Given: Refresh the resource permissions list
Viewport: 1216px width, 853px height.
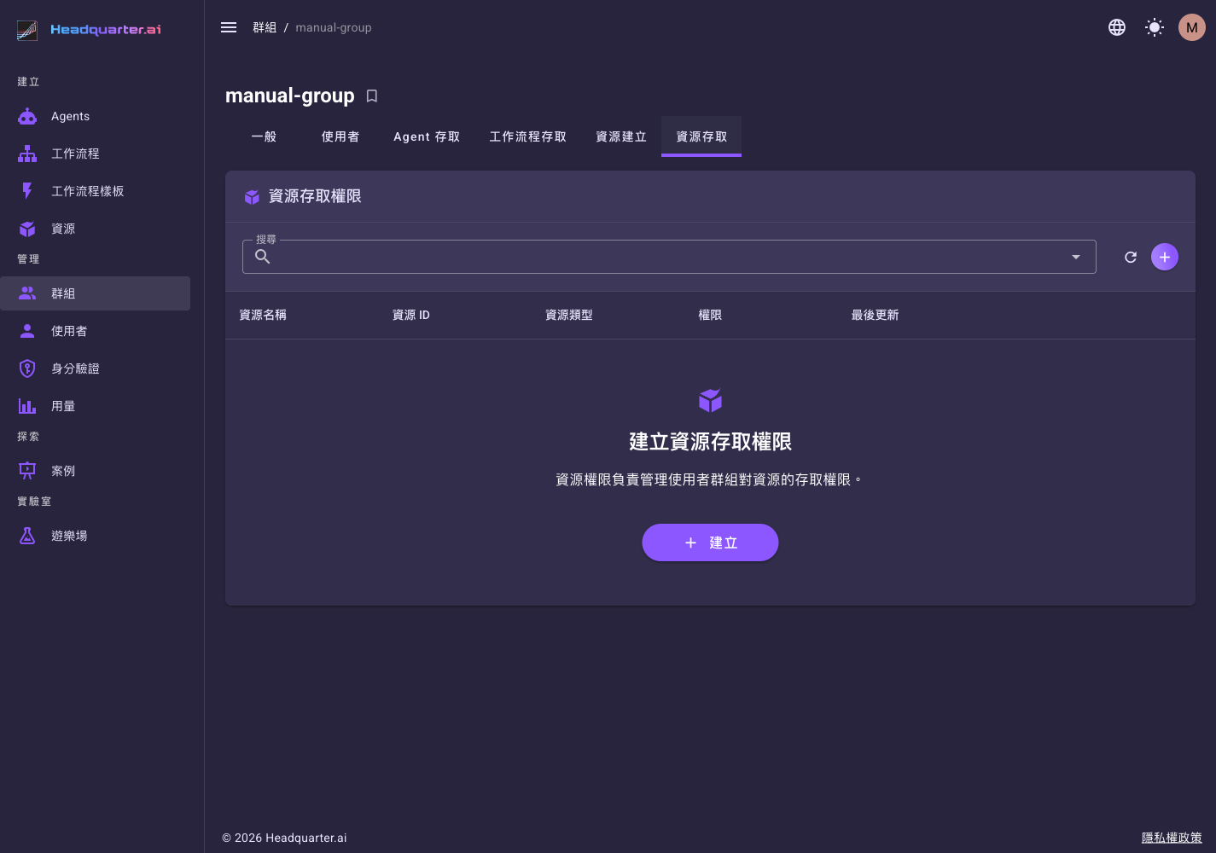Looking at the screenshot, I should tap(1131, 257).
